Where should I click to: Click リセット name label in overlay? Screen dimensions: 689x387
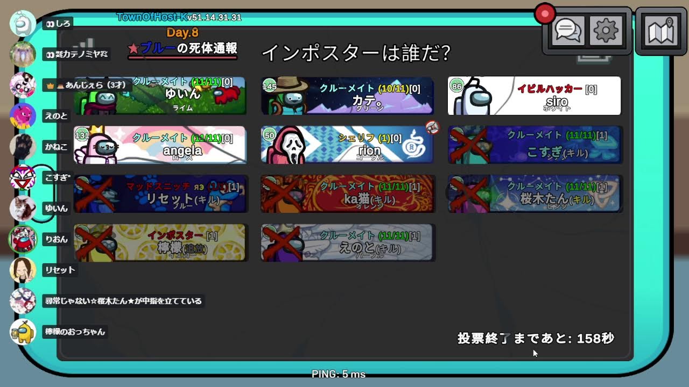point(60,270)
